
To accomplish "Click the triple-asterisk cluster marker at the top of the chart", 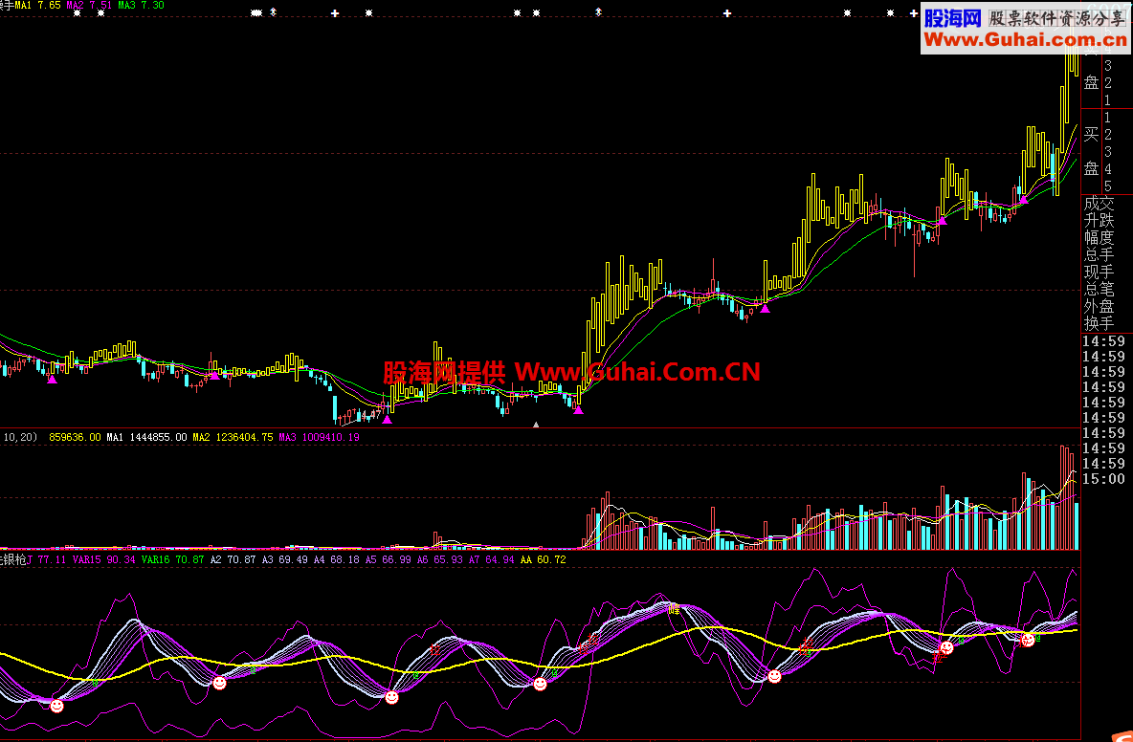I will (x=256, y=13).
